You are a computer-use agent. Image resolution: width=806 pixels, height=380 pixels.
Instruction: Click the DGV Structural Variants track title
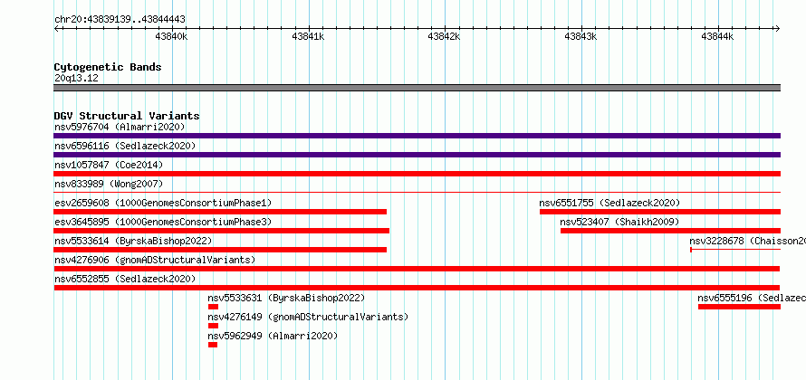point(127,116)
